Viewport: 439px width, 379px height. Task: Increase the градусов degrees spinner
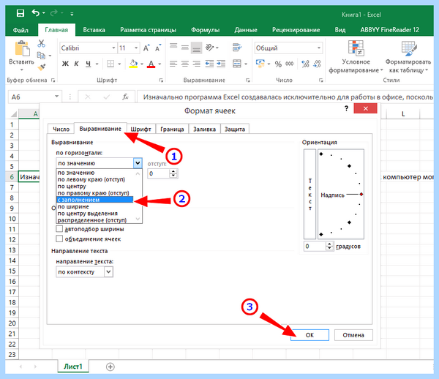coord(329,244)
